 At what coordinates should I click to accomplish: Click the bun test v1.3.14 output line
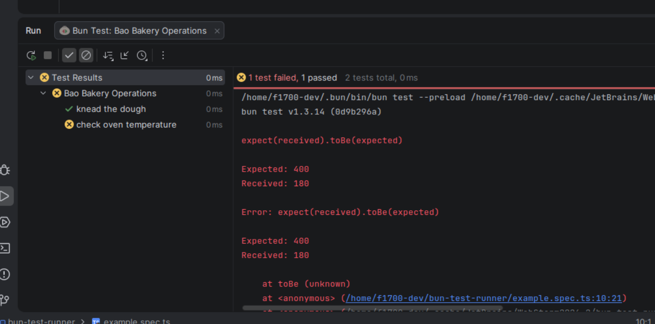pos(311,112)
